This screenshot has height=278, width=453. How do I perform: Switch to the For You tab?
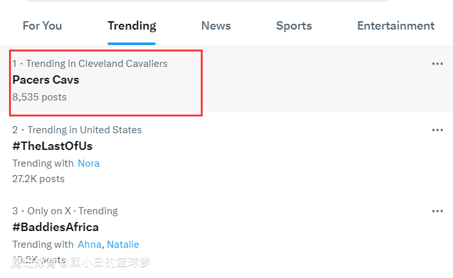pyautogui.click(x=42, y=26)
